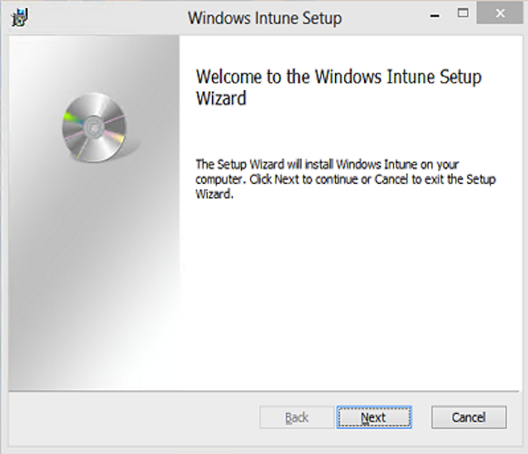Minimize the Windows Intune Setup window
The height and width of the screenshot is (454, 528).
pyautogui.click(x=435, y=15)
